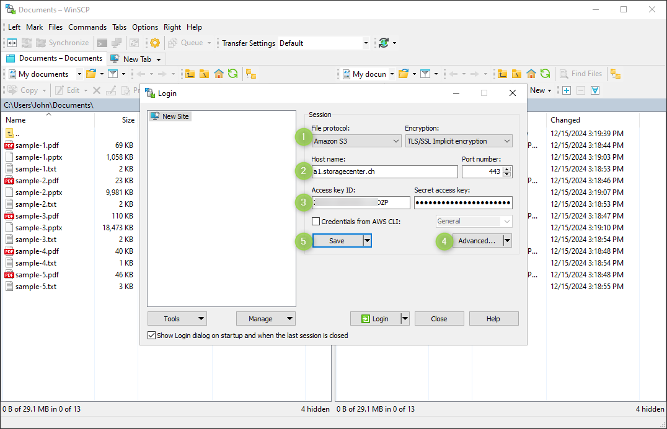Open the Tools dropdown button
The image size is (667, 429).
(177, 319)
